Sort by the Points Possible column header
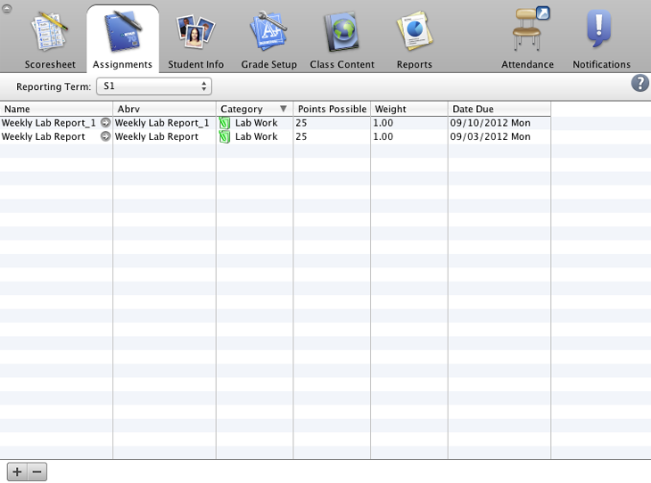 332,110
